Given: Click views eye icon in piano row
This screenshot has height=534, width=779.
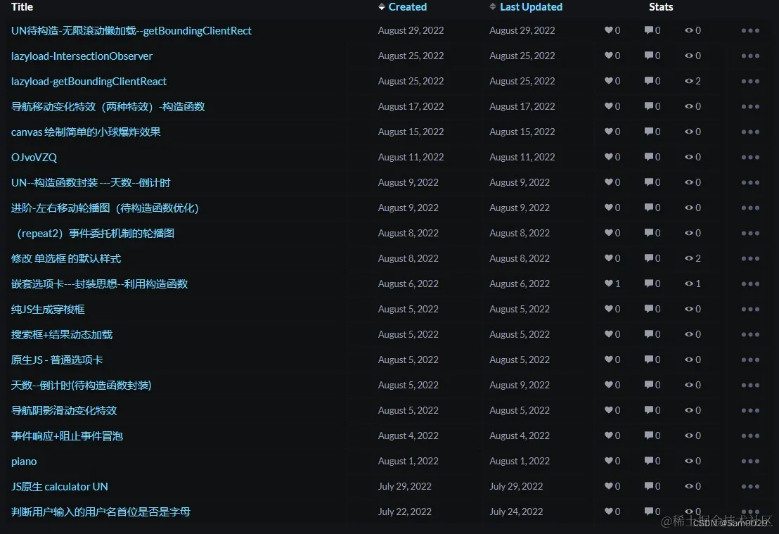Looking at the screenshot, I should coord(688,461).
